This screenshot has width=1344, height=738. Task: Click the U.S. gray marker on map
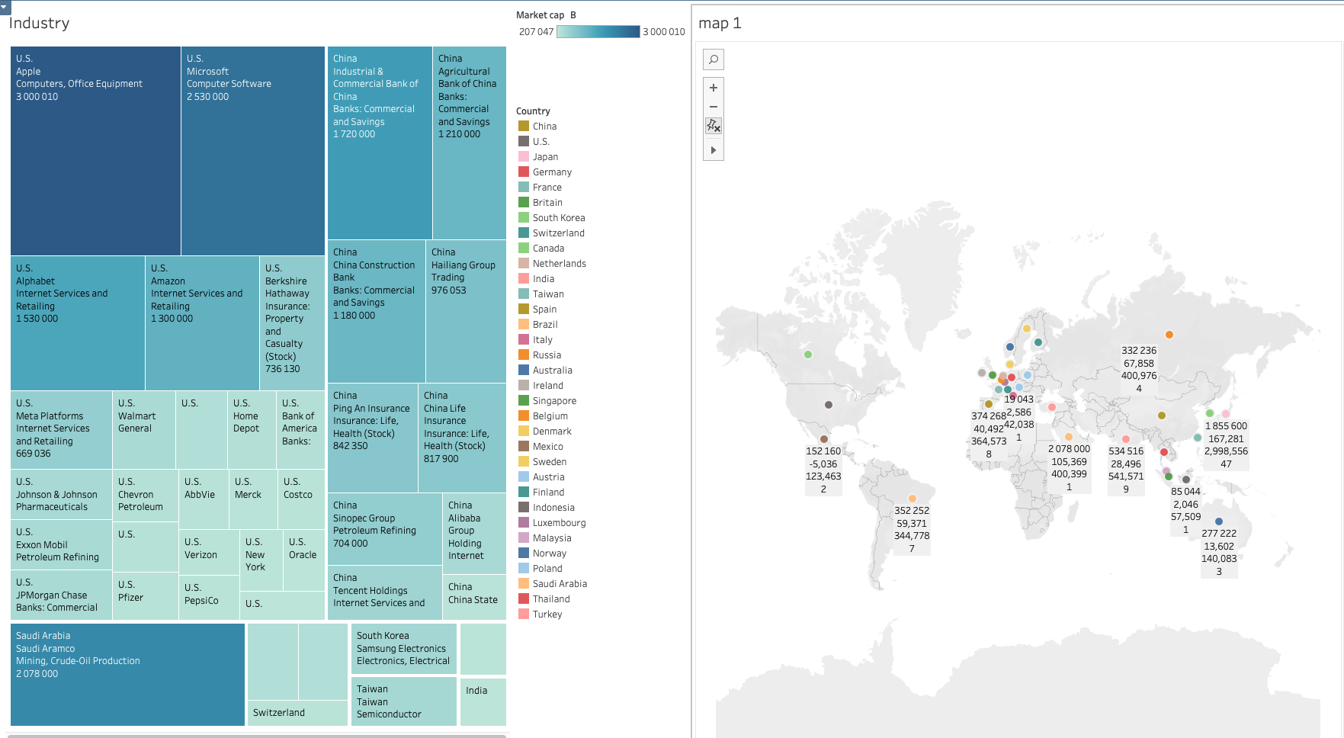pyautogui.click(x=829, y=405)
